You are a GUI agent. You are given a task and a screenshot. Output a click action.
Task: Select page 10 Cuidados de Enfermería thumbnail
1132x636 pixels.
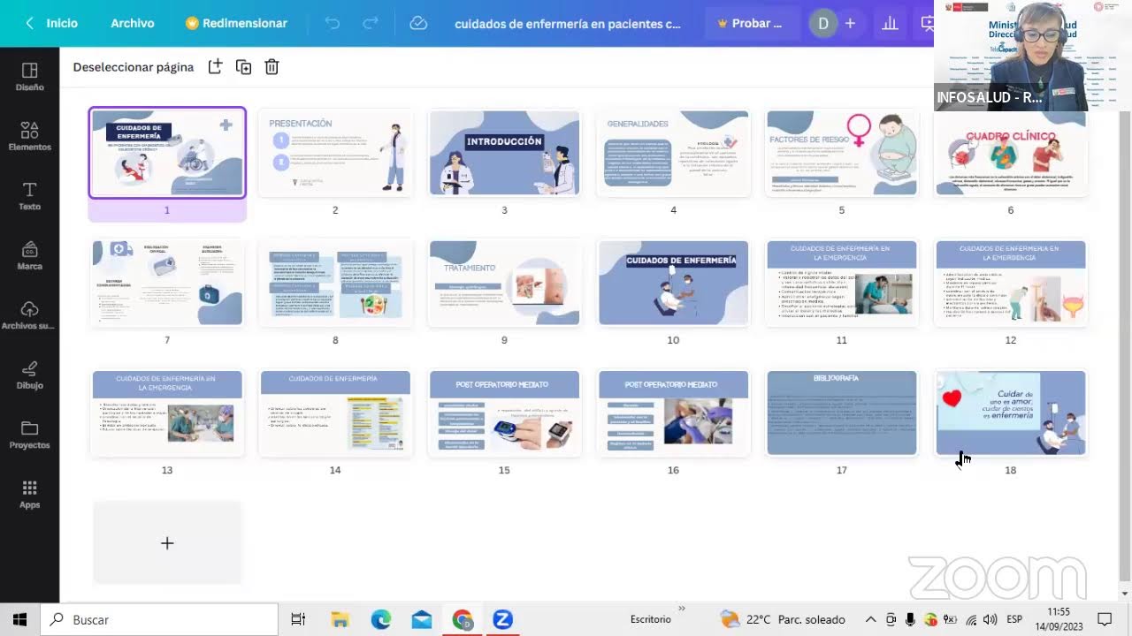coord(673,283)
